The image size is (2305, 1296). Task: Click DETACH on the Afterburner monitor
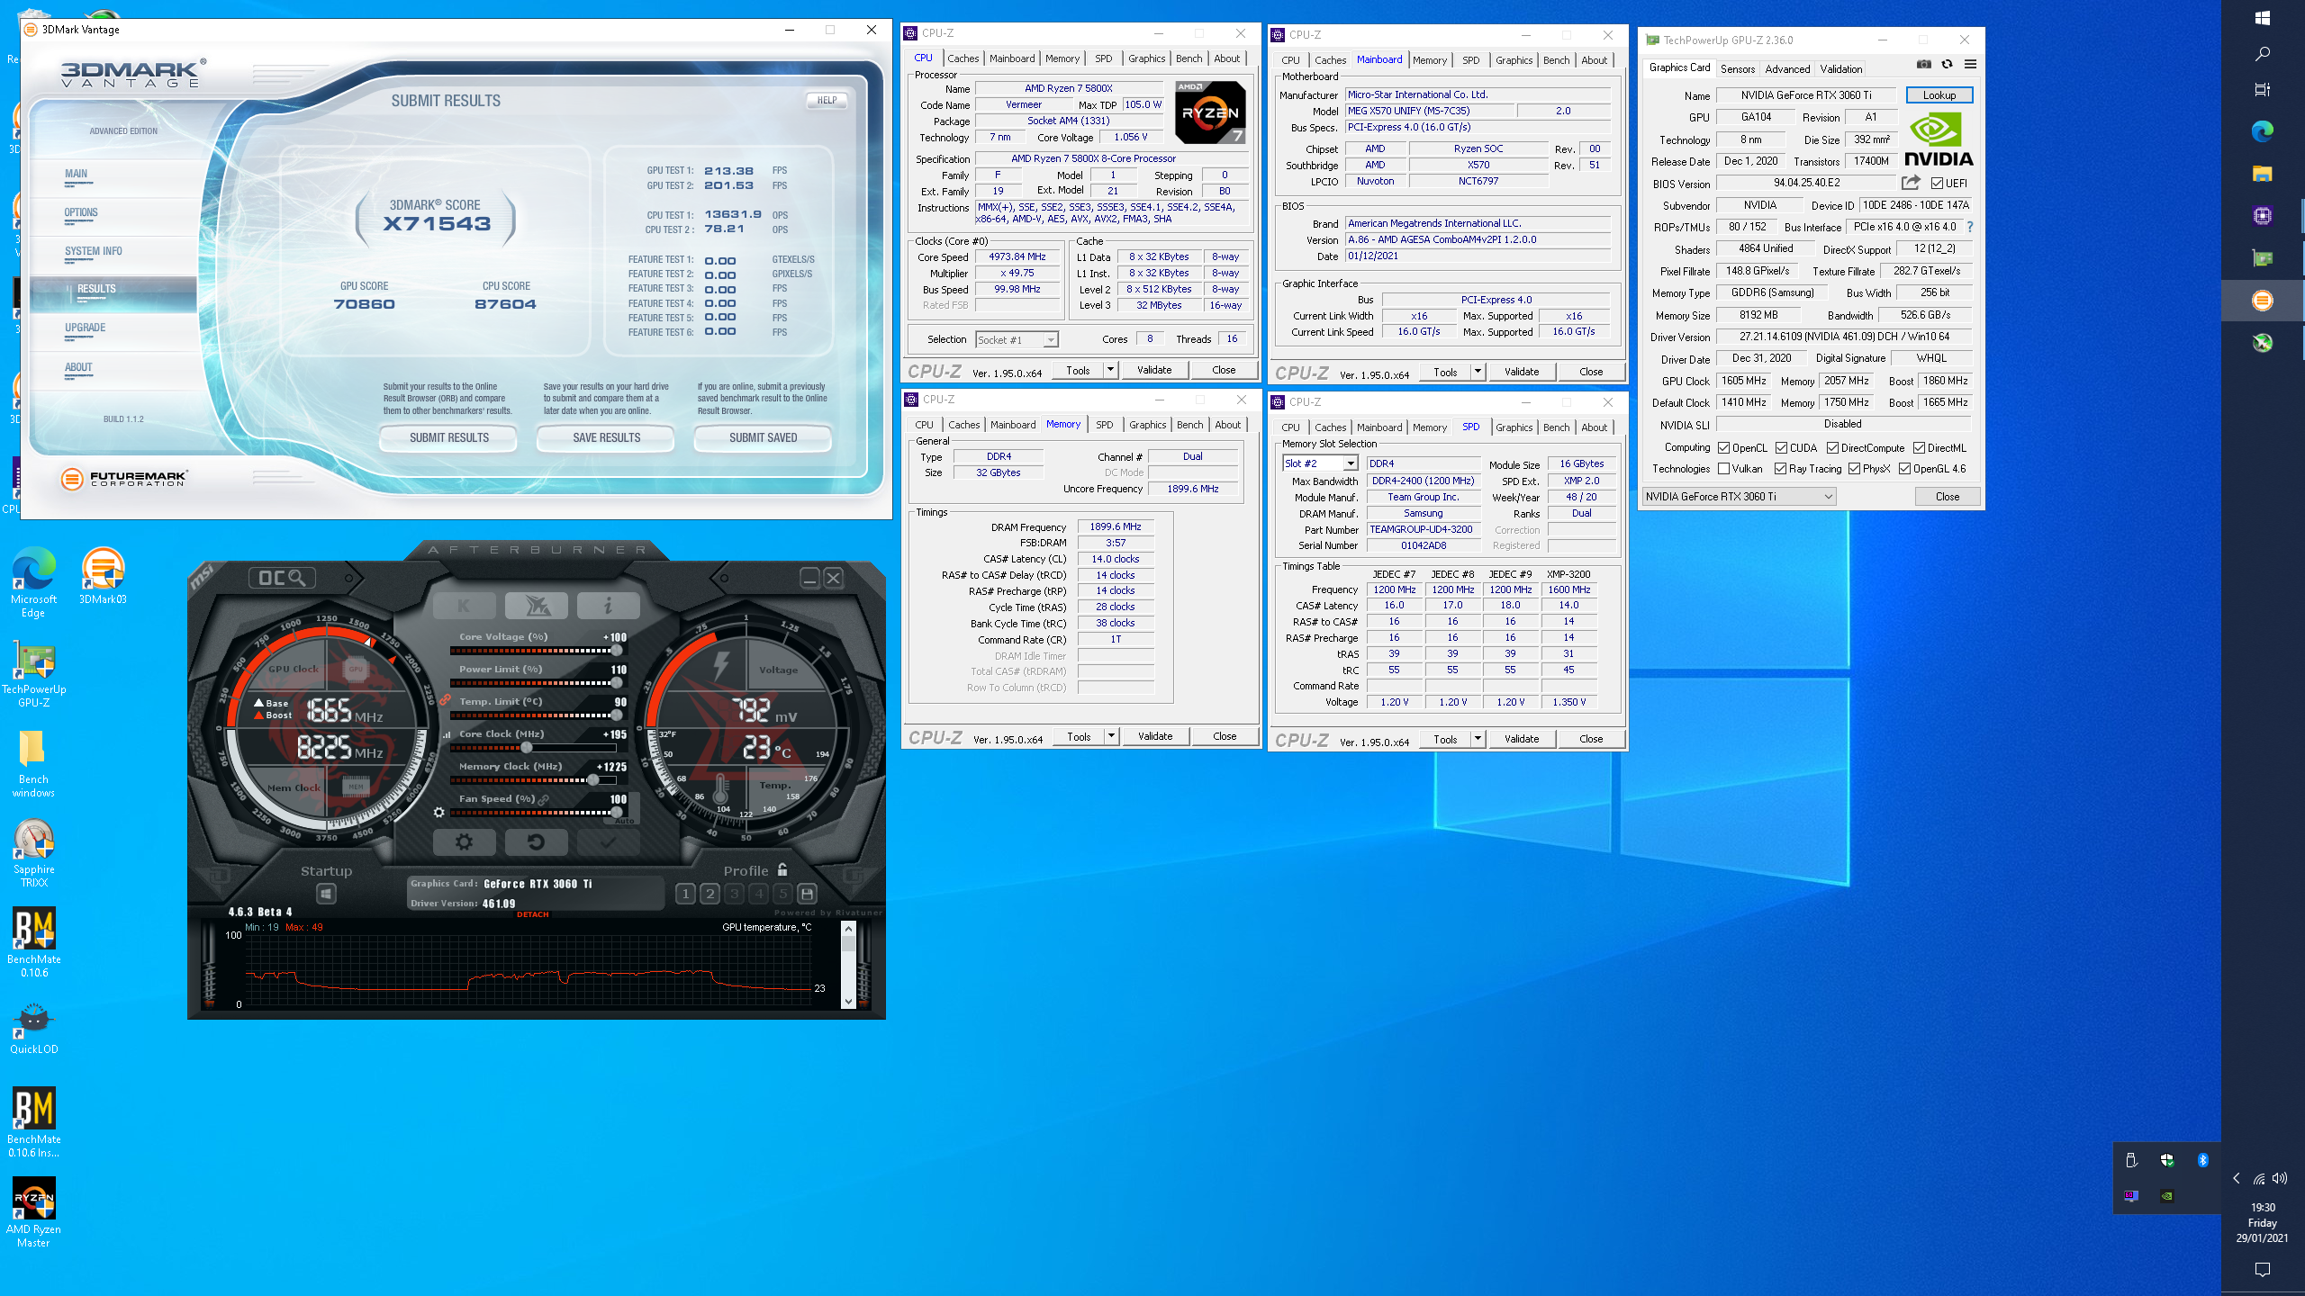533,914
